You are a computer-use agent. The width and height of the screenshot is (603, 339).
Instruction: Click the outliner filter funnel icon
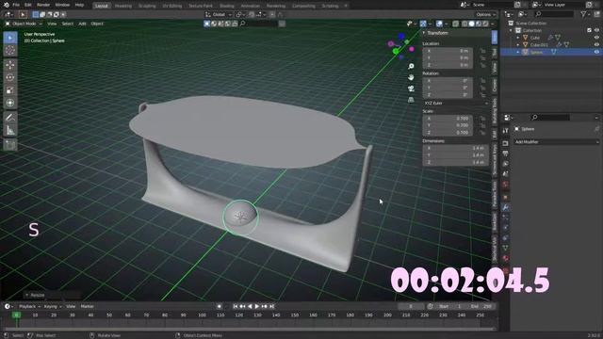pos(584,14)
